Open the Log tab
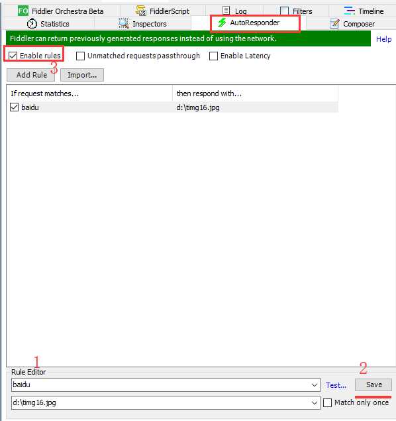This screenshot has height=421, width=396. 234,11
